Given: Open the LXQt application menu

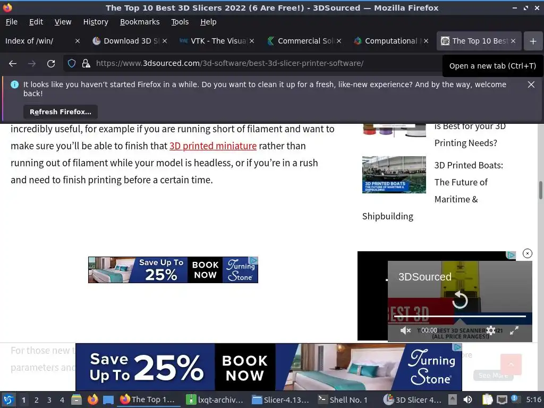Looking at the screenshot, I should click(x=8, y=399).
